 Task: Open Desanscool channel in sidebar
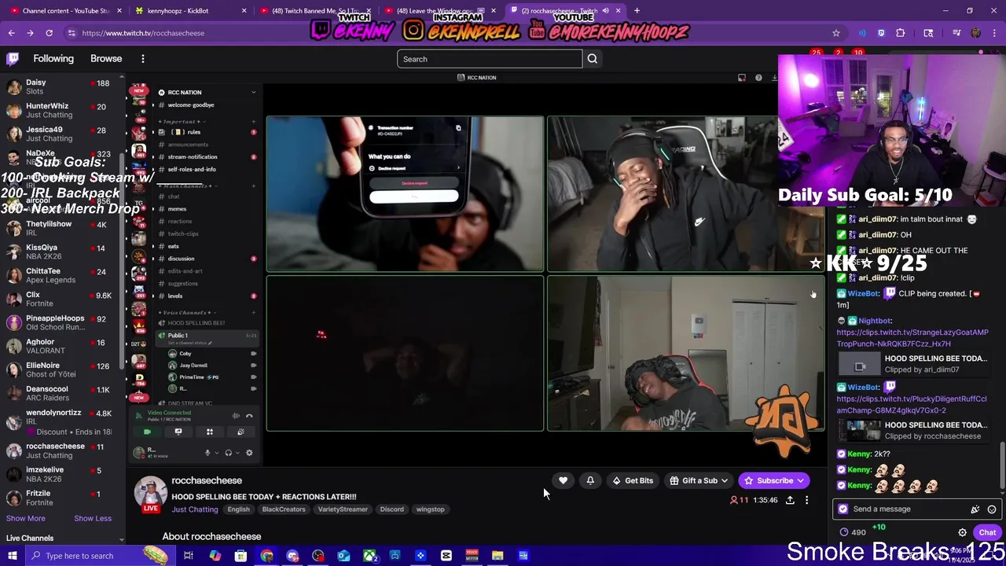point(60,393)
